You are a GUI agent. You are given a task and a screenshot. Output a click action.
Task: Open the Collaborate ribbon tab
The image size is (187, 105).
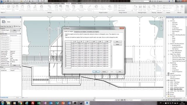click(x=56, y=3)
